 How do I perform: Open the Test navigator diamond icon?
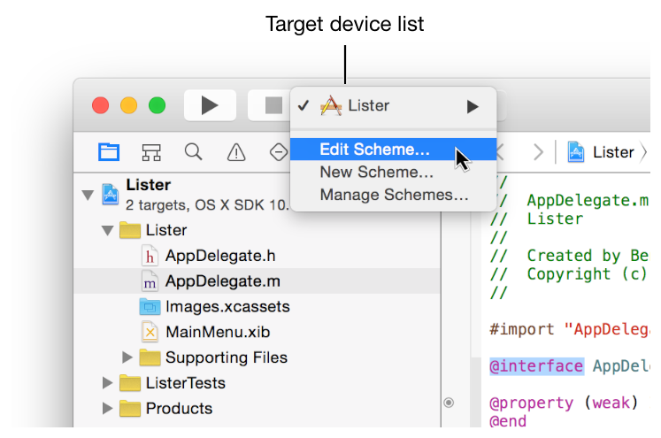(278, 152)
